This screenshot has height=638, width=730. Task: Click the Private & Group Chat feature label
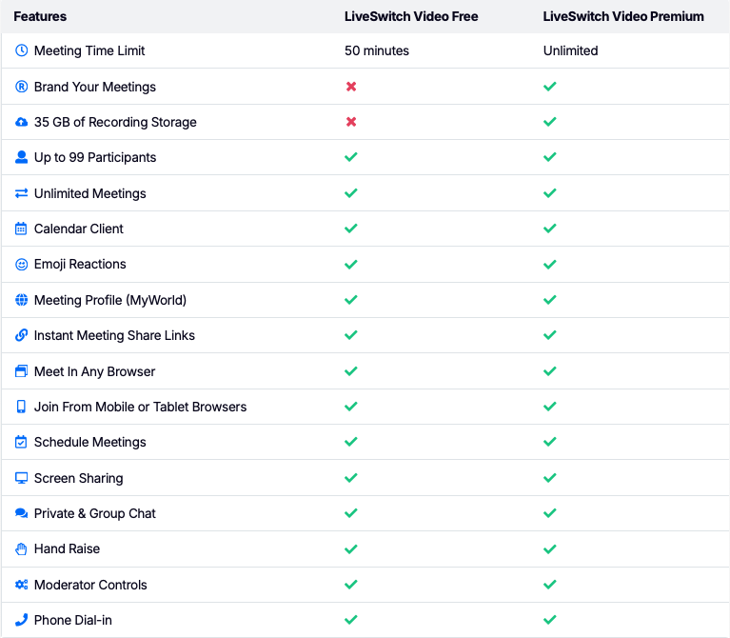(94, 513)
